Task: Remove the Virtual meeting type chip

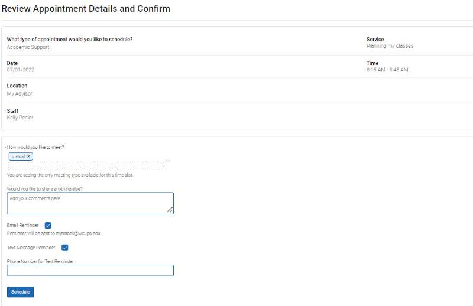Action: tap(28, 156)
